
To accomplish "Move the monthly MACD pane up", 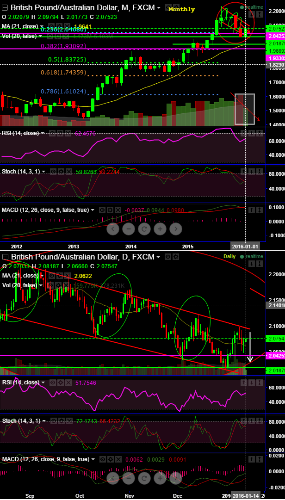I will click(252, 210).
